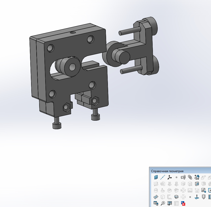The height and width of the screenshot is (207, 211).
Task: Click the small square point icon
Action: point(190,196)
